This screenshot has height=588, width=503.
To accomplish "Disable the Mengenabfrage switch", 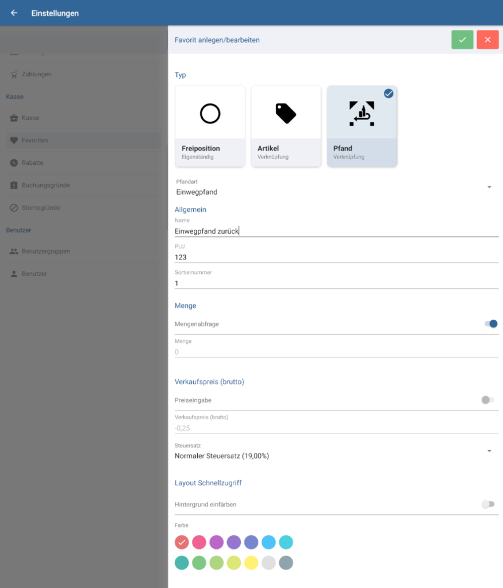I will (490, 324).
